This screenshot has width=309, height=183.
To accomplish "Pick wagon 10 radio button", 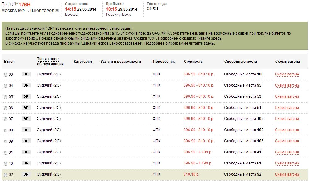I will tap(6, 164).
